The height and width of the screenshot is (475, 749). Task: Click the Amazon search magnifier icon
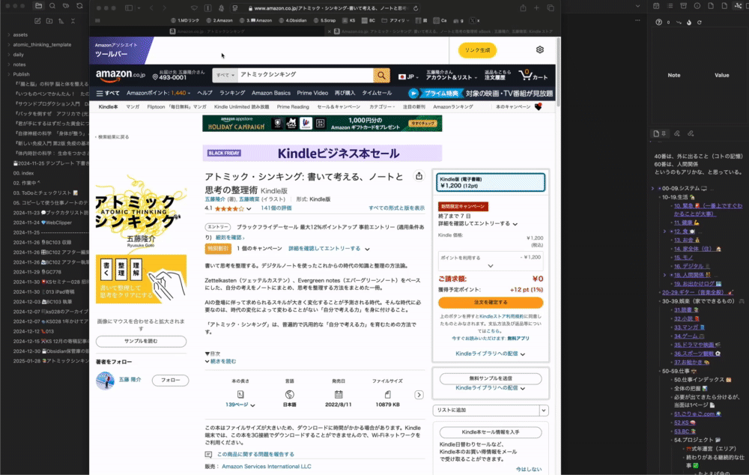click(380, 76)
